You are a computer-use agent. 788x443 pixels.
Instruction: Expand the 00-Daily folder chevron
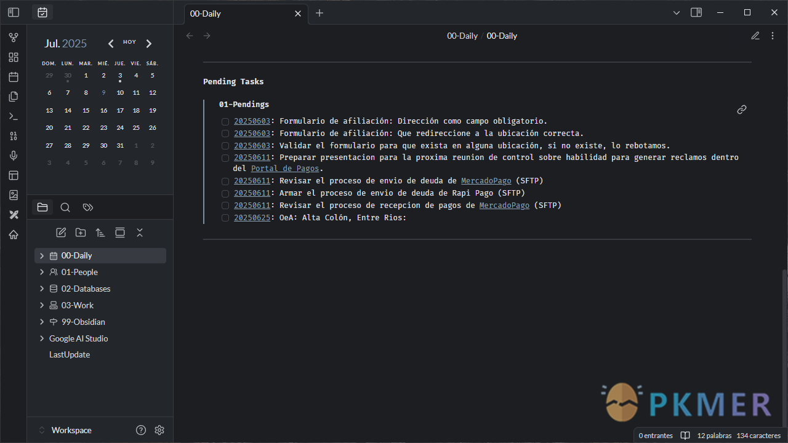tap(42, 255)
